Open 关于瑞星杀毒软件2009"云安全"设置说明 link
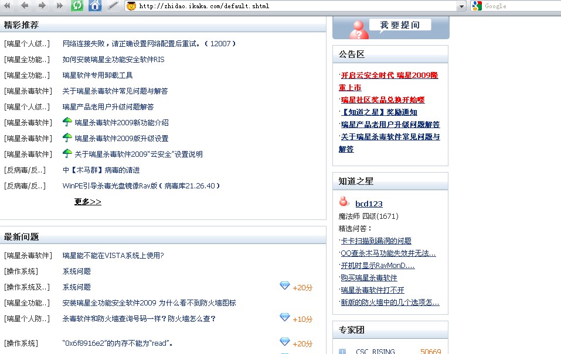Viewport: 561px width, 354px height. click(x=138, y=154)
